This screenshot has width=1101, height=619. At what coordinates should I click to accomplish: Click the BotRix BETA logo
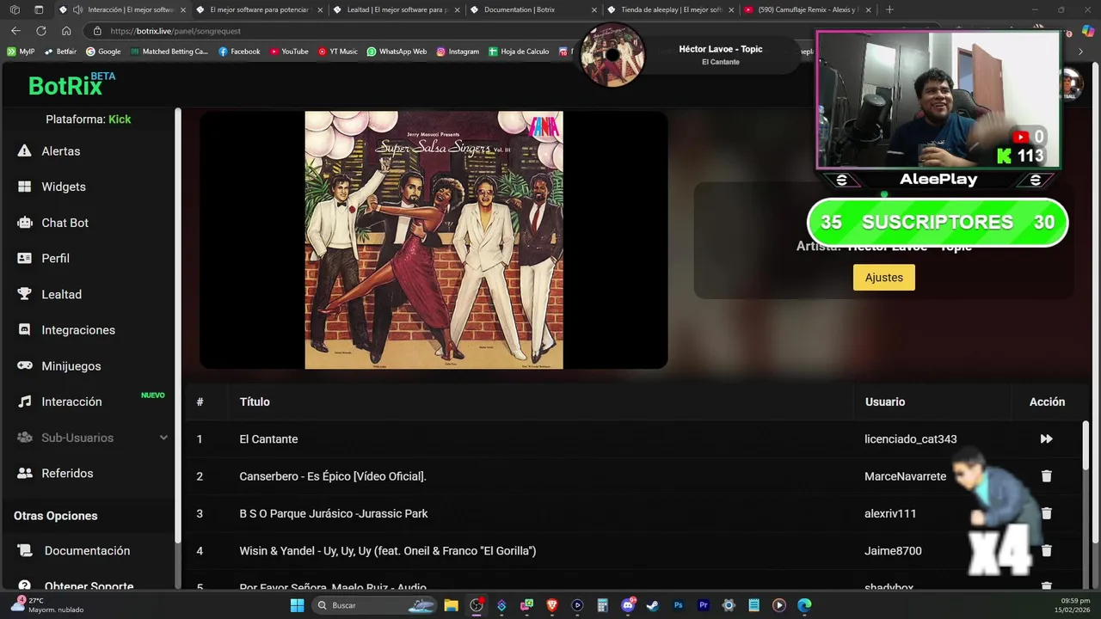tap(71, 84)
